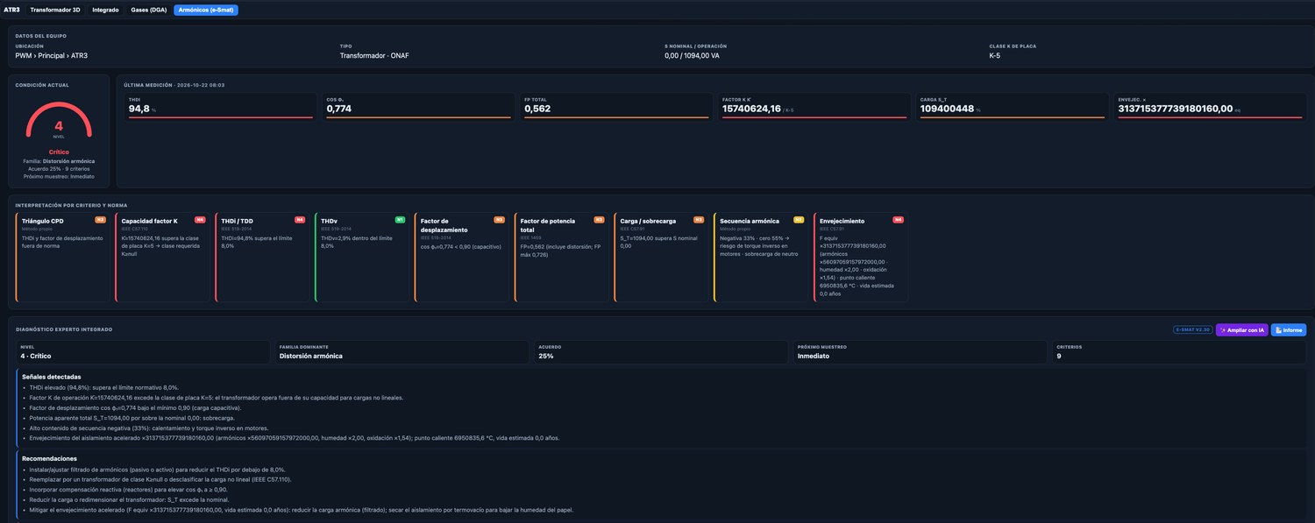
Task: Click the Informe button
Action: (x=1288, y=330)
